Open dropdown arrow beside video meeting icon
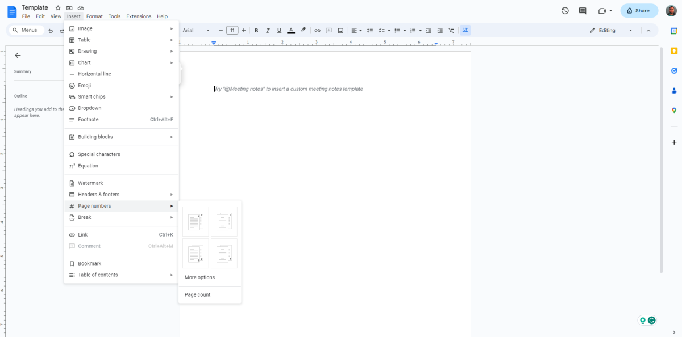 tap(611, 11)
